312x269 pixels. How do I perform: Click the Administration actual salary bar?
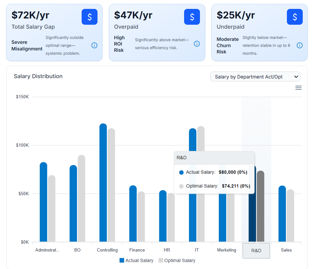tap(44, 202)
